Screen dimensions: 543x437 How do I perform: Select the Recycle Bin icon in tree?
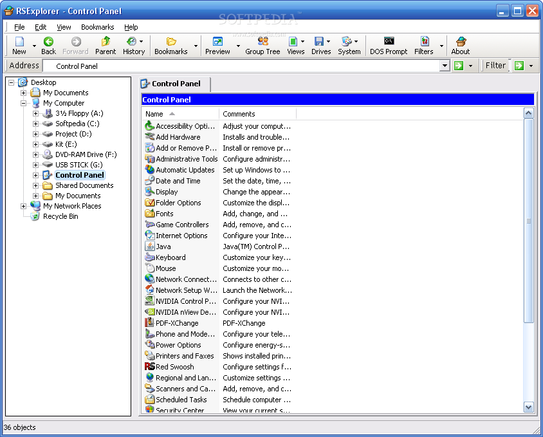(35, 216)
